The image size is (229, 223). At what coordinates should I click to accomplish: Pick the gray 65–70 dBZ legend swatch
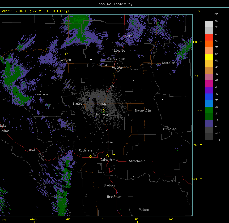[x=209, y=30]
